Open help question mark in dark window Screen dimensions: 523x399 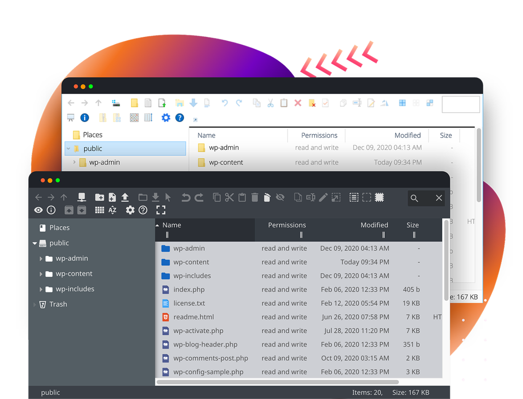tap(143, 210)
